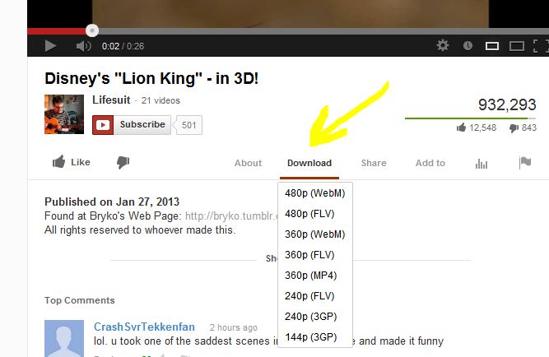Download 360p (MP4) format
This screenshot has height=357, width=549.
(x=314, y=276)
